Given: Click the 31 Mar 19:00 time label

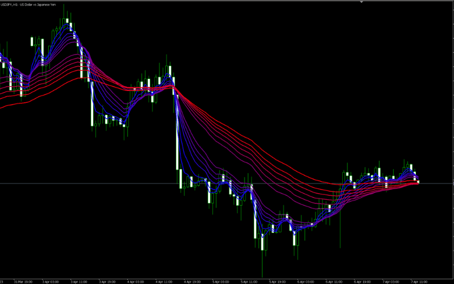Looking at the screenshot, I should 23,281.
